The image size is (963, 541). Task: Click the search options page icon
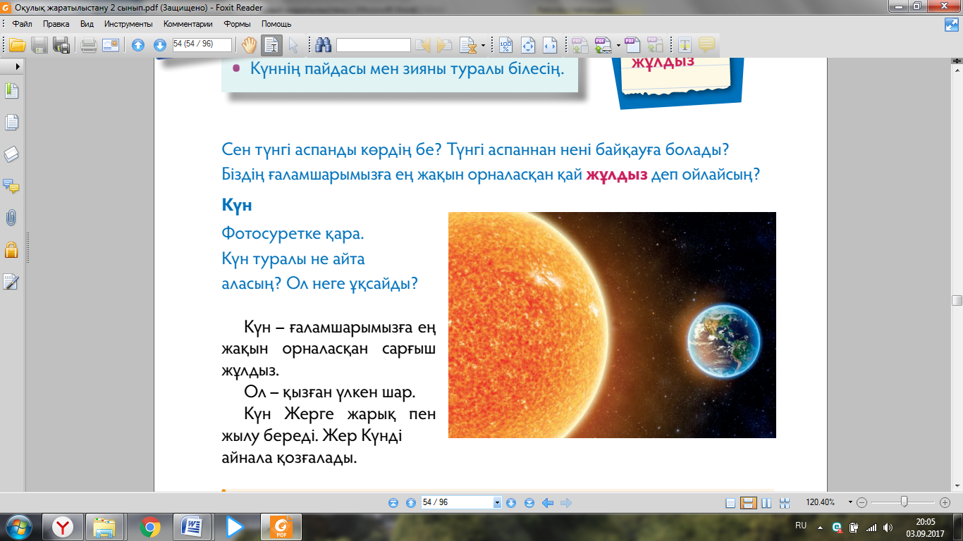467,45
